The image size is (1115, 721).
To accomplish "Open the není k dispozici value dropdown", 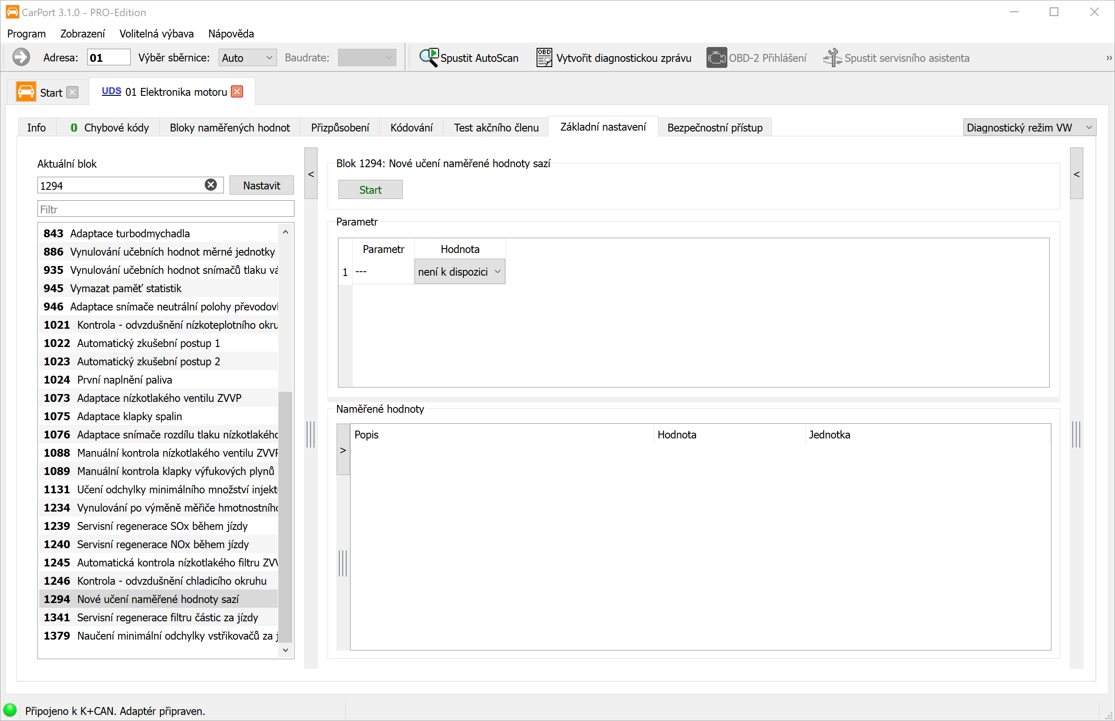I will [x=460, y=272].
